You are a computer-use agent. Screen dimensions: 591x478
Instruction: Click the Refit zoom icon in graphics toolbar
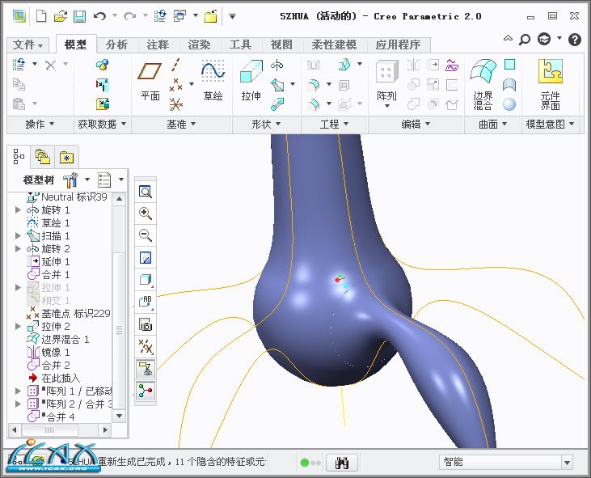click(x=146, y=192)
